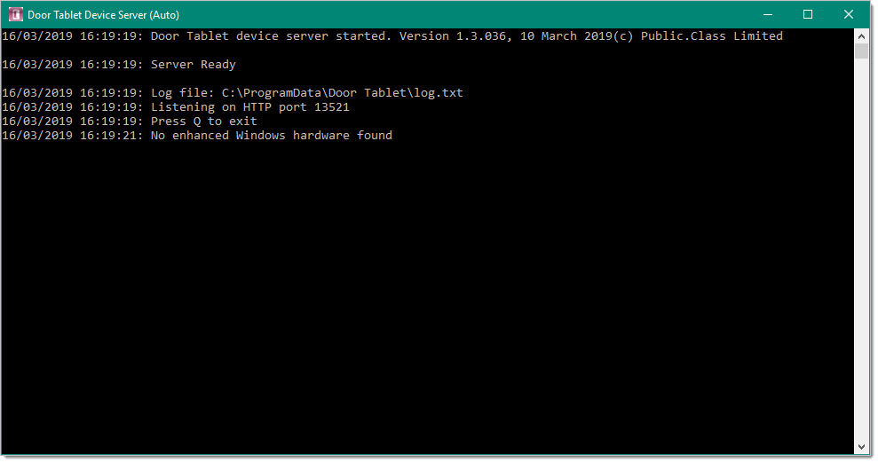Image resolution: width=878 pixels, height=463 pixels.
Task: Maximize the Door Tablet Device Server window
Action: [808, 14]
